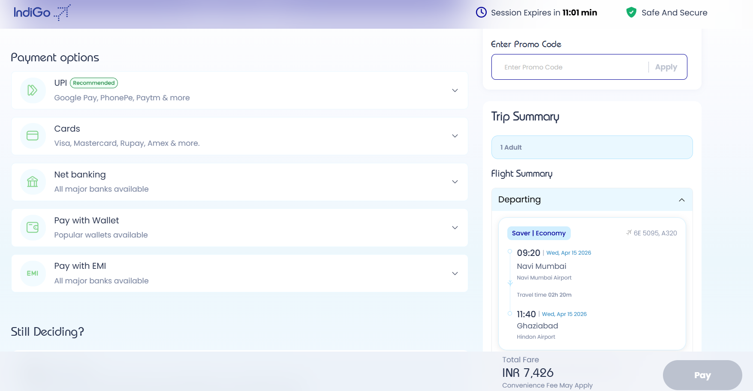This screenshot has height=391, width=753.
Task: Expand Pay with EMI chevron
Action: point(455,274)
